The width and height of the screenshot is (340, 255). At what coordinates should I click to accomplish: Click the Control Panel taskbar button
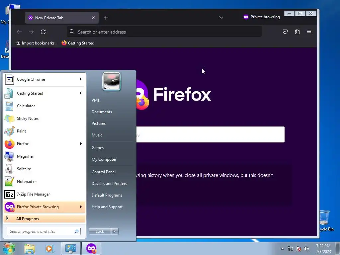[x=71, y=248]
